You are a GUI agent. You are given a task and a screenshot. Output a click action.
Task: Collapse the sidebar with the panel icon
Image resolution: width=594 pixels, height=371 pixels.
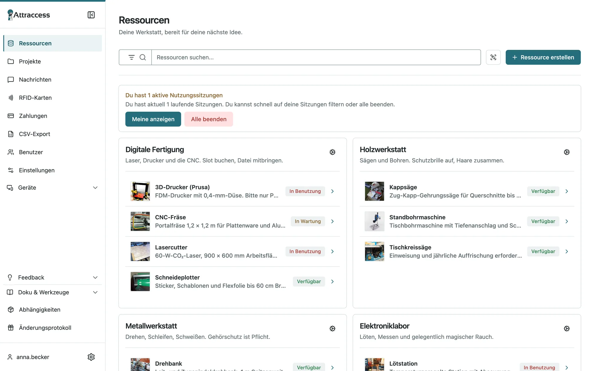click(x=91, y=15)
